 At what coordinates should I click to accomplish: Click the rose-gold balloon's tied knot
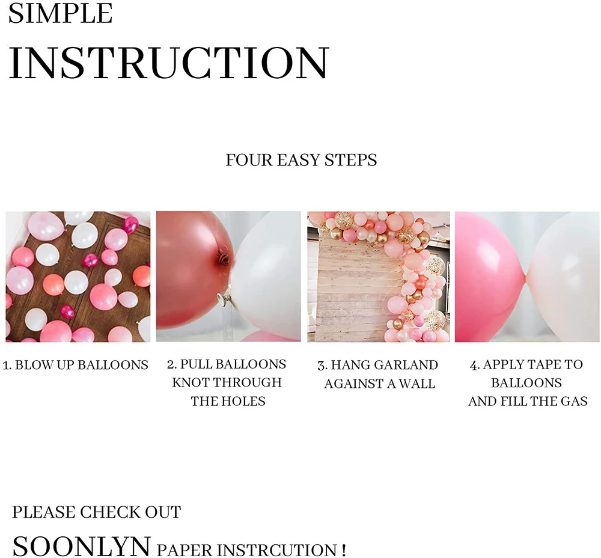pyautogui.click(x=224, y=258)
